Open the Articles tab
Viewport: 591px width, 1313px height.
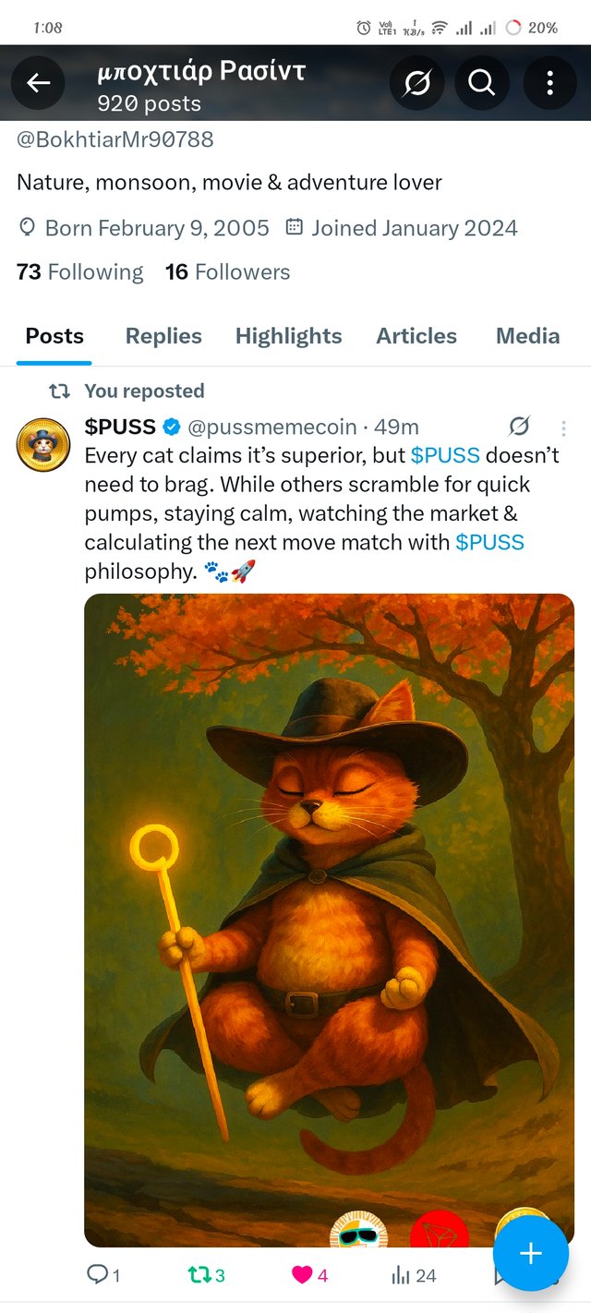coord(416,336)
